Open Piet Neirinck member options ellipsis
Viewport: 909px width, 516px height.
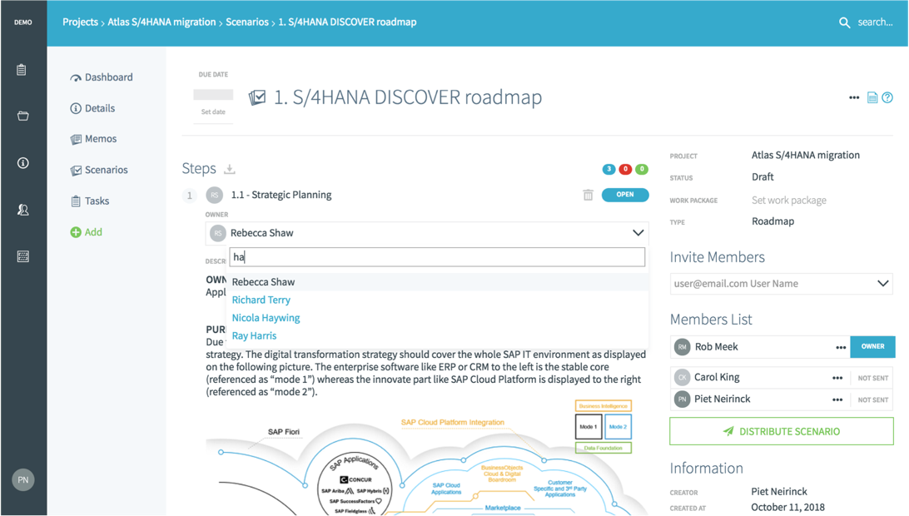[x=837, y=399]
